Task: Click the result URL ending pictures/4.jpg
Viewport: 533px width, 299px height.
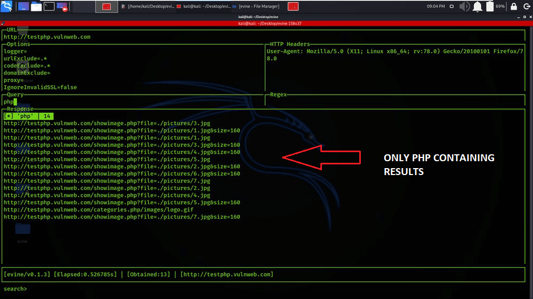Action: click(107, 195)
